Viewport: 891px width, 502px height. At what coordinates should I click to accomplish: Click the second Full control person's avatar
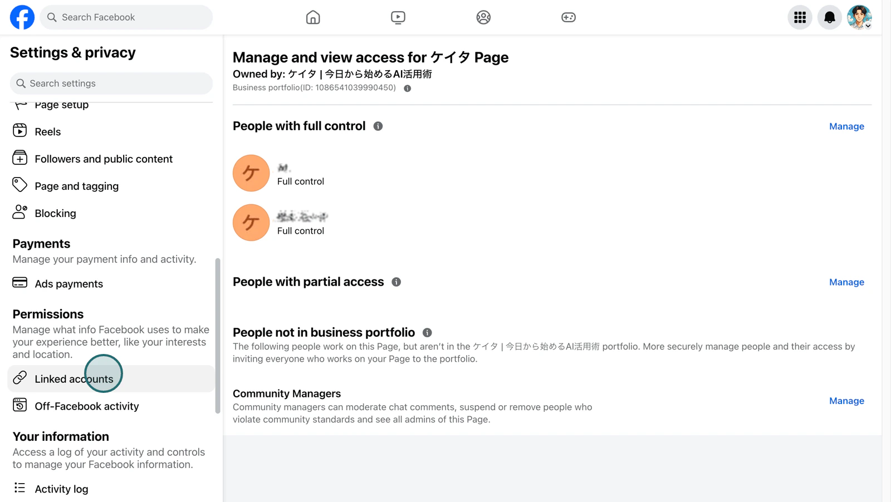coord(251,223)
